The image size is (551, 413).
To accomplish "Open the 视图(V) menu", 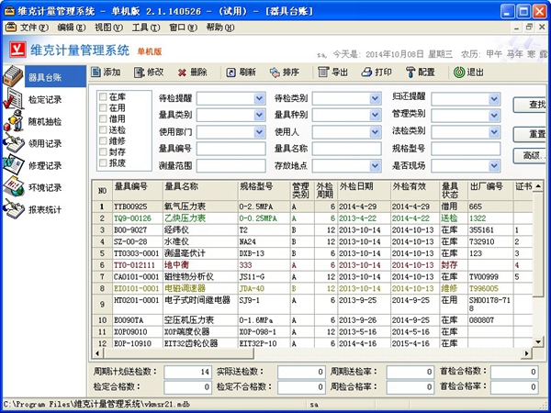I will coord(108,28).
